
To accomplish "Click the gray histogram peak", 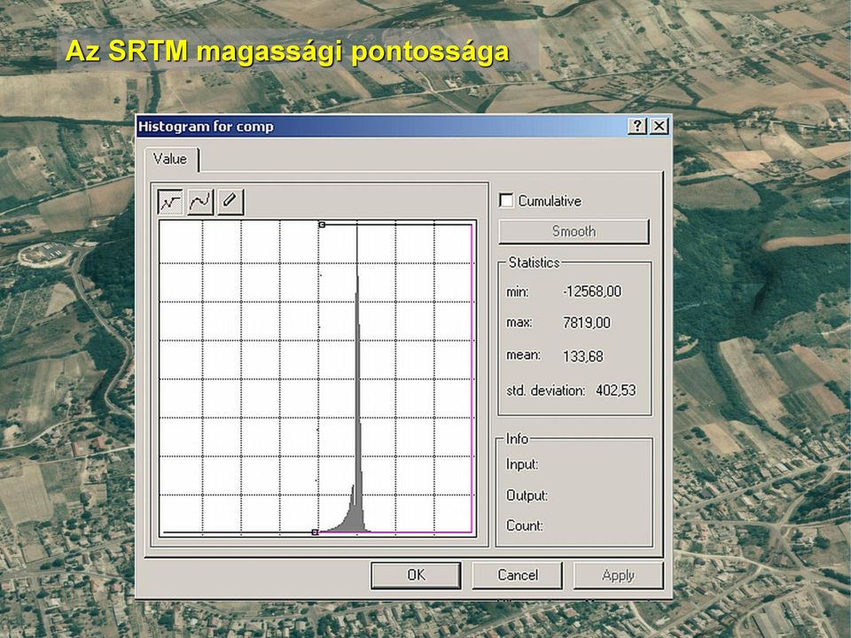I will (357, 407).
